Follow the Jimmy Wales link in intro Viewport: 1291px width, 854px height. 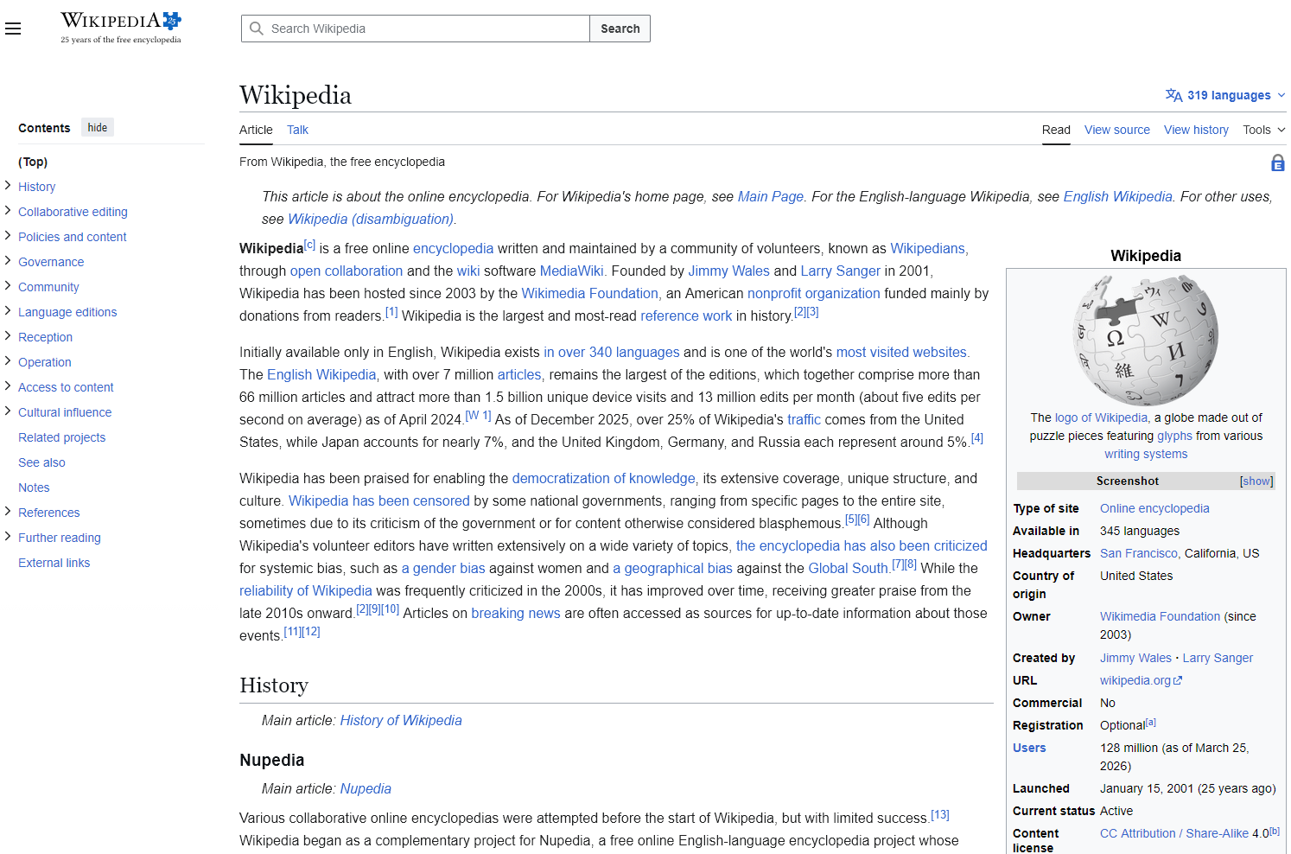pos(728,271)
